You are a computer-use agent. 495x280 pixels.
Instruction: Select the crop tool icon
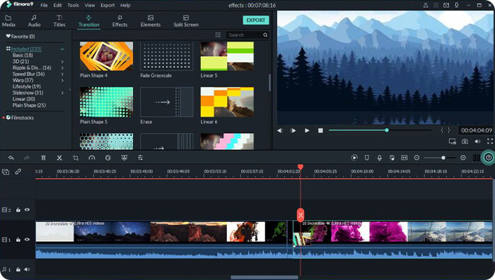click(76, 158)
